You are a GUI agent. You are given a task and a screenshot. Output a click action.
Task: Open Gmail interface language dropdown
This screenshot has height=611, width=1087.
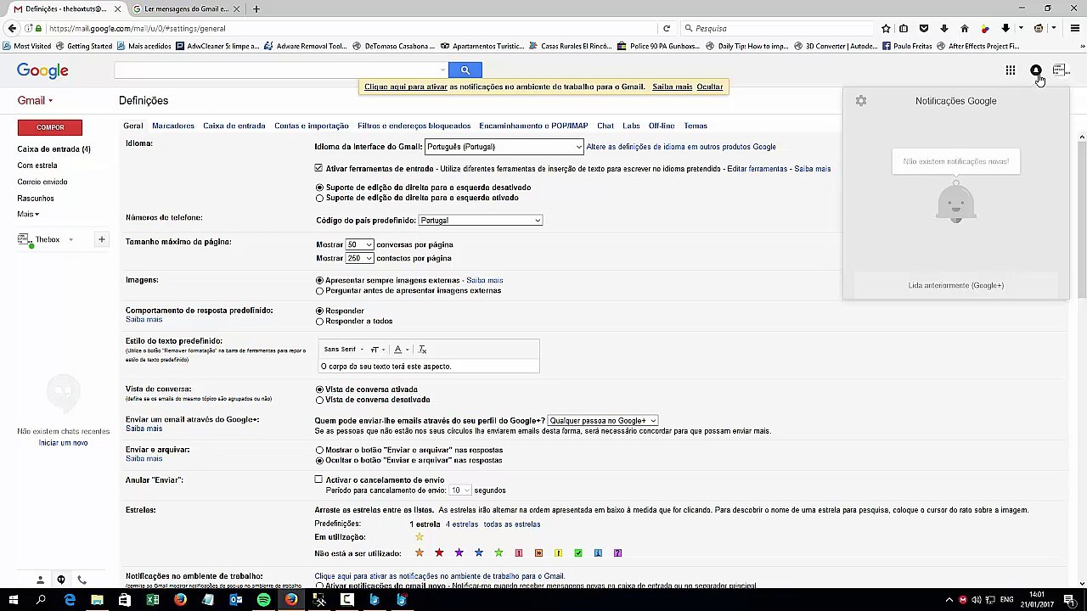[504, 147]
